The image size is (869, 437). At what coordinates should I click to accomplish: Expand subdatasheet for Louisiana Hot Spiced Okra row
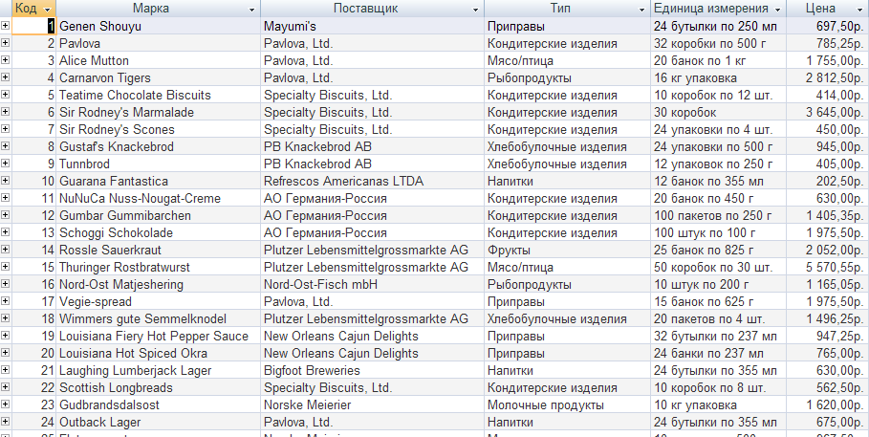pyautogui.click(x=6, y=352)
